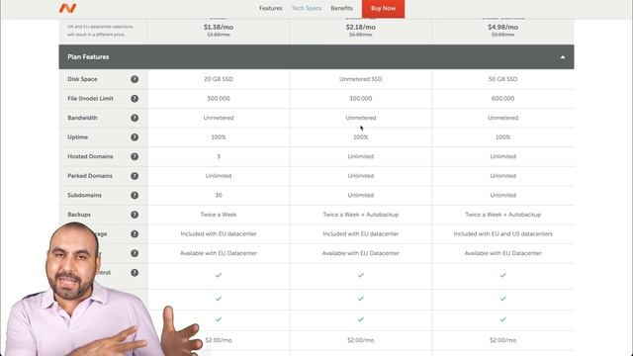
Task: Click the Plan Features header text
Action: pos(88,57)
